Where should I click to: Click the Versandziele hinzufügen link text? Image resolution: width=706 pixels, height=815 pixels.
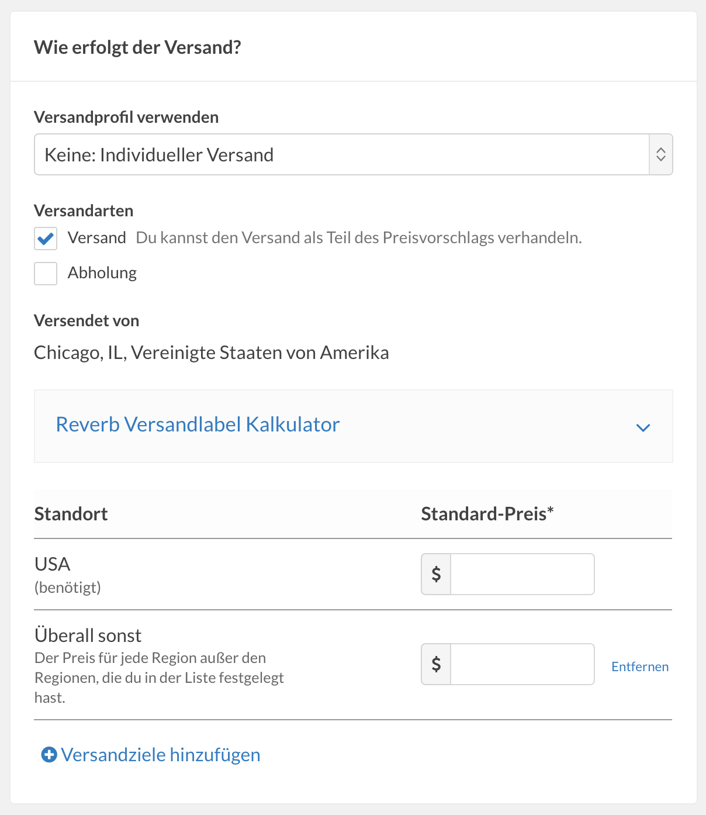click(x=161, y=755)
